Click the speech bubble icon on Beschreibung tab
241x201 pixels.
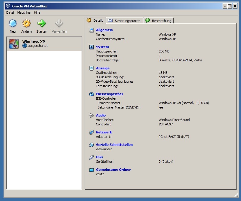coord(148,20)
